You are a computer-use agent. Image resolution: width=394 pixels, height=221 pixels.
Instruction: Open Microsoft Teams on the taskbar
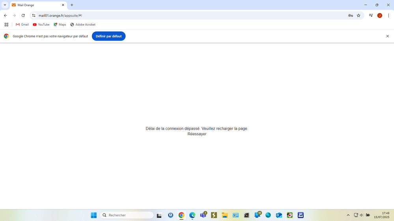pyautogui.click(x=203, y=215)
